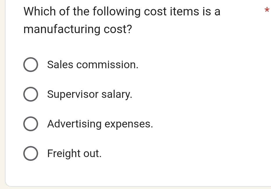The image size is (271, 189).
Task: Click the "Supervisor salary." option label
Action: point(90,94)
